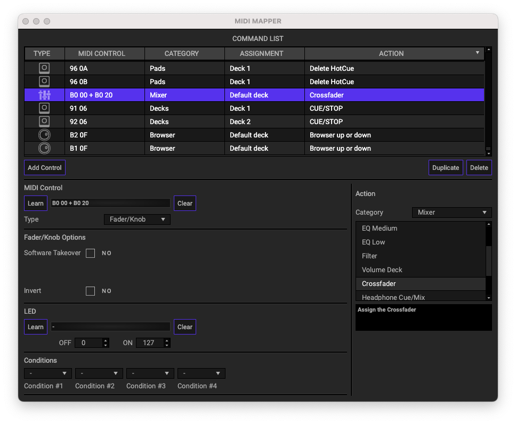
Task: Click the deck icon in the 91 06 row
Action: pyautogui.click(x=44, y=108)
